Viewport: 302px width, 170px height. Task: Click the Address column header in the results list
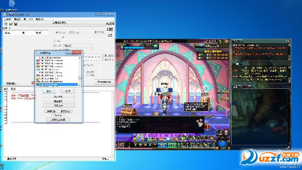point(11,33)
